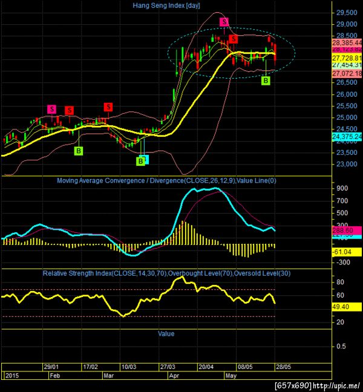This screenshot has height=392, width=363.
Task: Select the 26,000 price axis label
Action: point(347,94)
